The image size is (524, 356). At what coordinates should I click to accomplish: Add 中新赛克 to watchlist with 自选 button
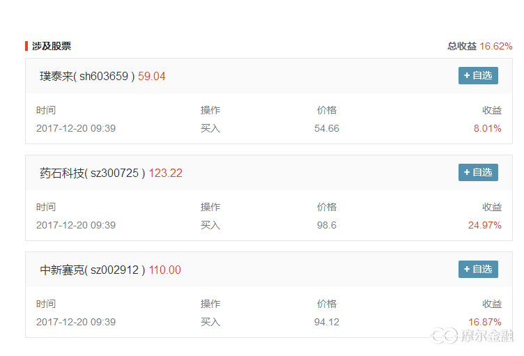[478, 269]
